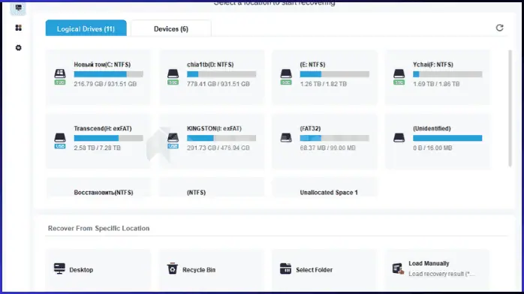Click 68.37 MB / 99.00 MB size text

click(x=327, y=148)
